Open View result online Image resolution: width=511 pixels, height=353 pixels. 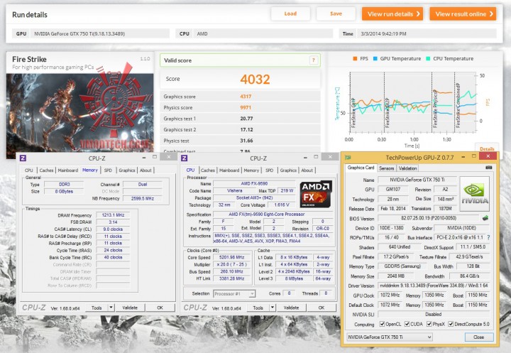[463, 14]
